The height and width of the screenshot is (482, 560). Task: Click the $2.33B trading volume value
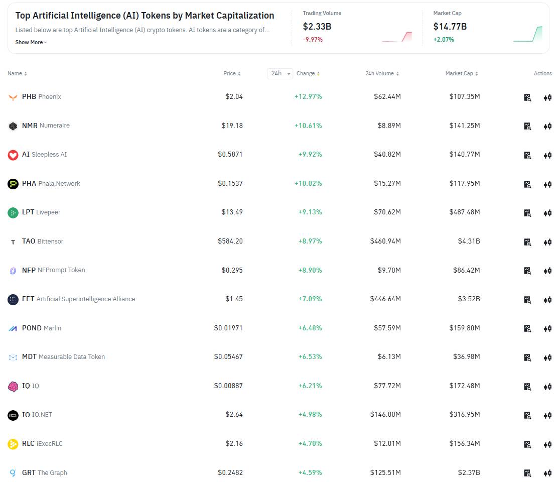(x=317, y=27)
